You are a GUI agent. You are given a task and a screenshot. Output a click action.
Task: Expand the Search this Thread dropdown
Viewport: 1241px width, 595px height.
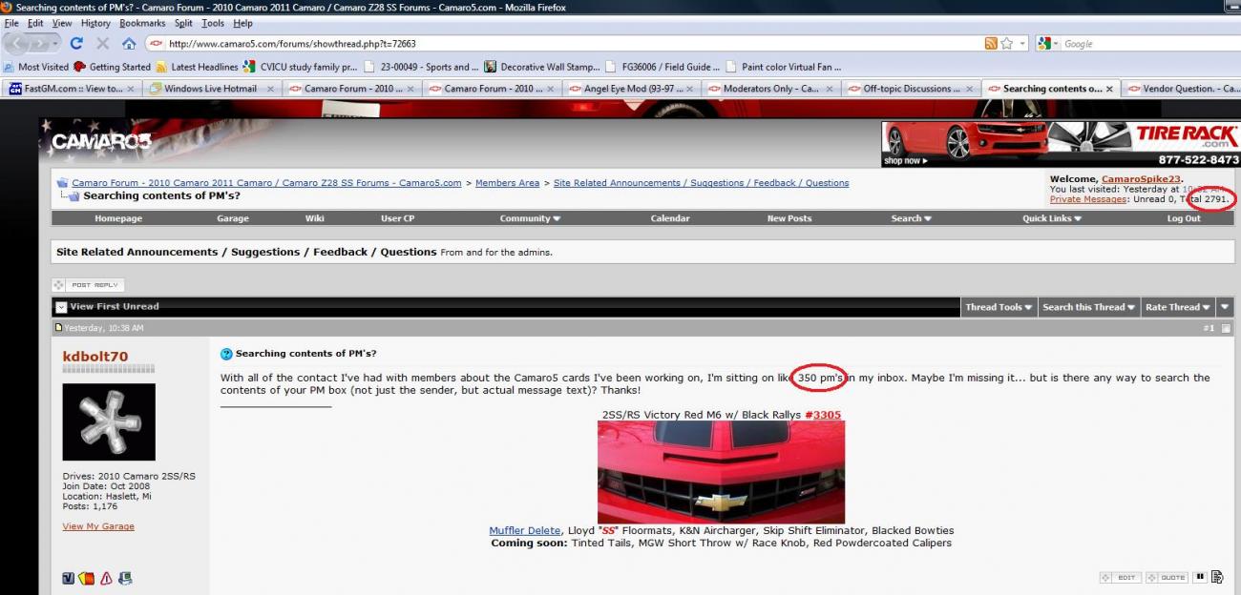[x=1088, y=307]
